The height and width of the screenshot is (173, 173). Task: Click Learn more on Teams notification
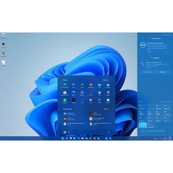[147, 72]
